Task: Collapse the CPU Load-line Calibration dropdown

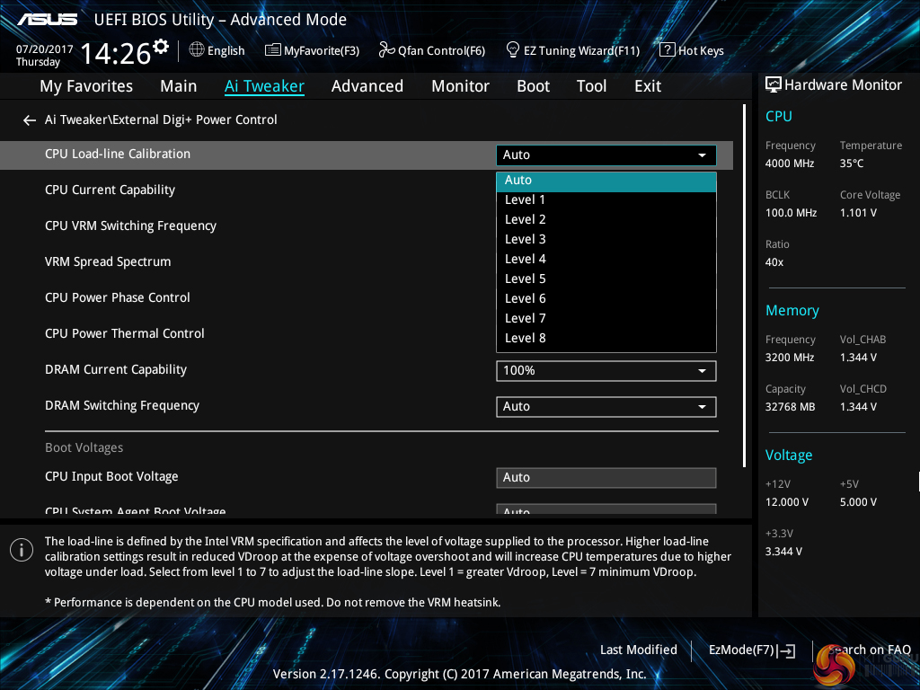Action: (606, 155)
